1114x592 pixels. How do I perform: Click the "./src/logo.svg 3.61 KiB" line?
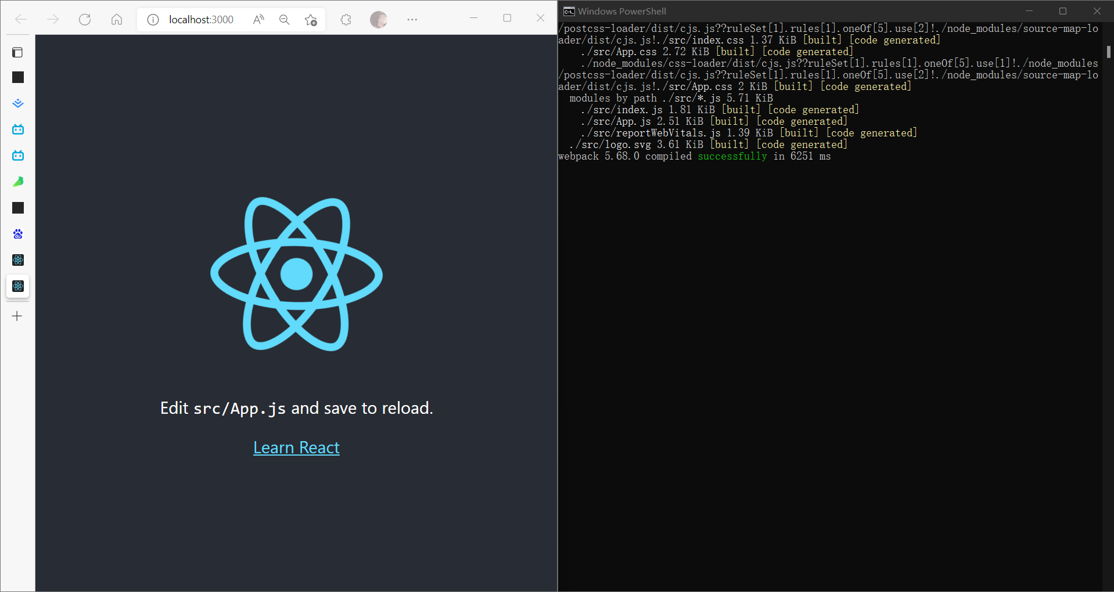click(709, 145)
